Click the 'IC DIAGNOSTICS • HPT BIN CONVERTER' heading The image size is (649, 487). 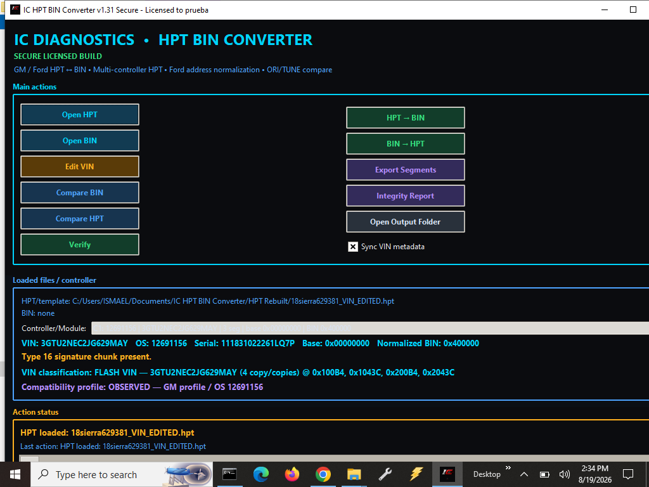pos(163,40)
